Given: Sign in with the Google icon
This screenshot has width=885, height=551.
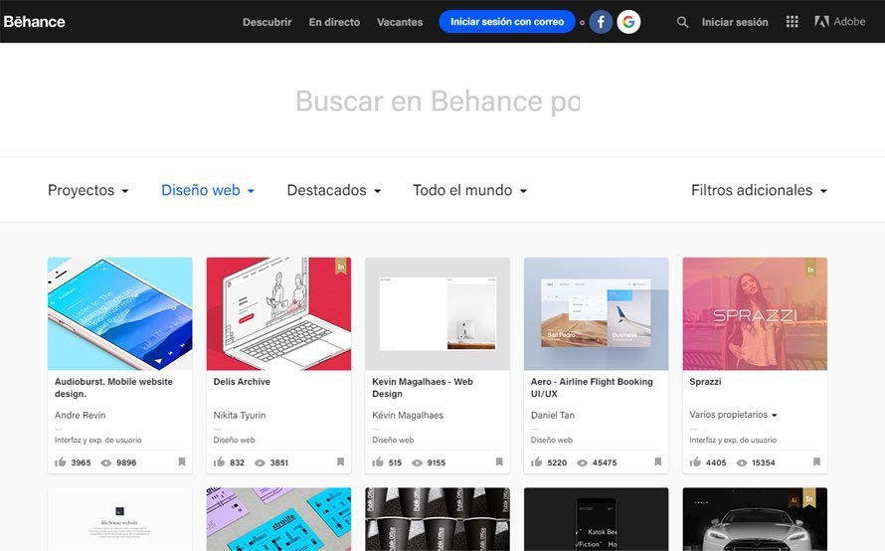Looking at the screenshot, I should [x=628, y=22].
